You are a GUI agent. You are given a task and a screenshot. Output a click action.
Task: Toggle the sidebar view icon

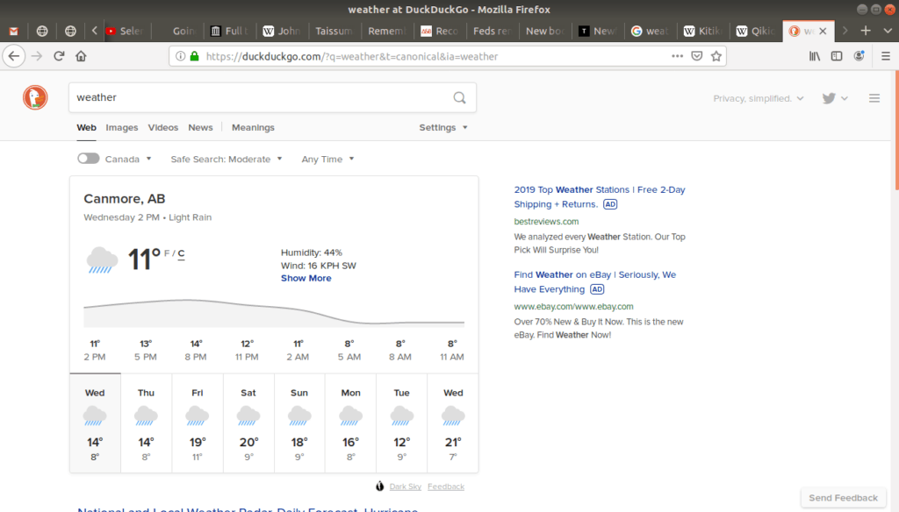(x=837, y=56)
